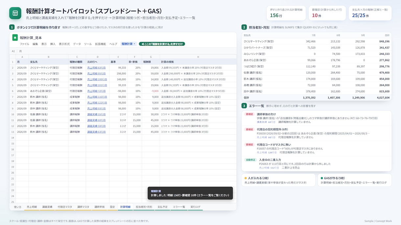401x225 pixels.
Task: Open link 講義実績 59行目
Action: coord(97,126)
